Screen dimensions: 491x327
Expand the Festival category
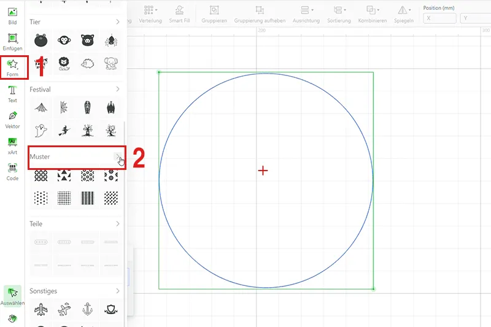pyautogui.click(x=118, y=89)
